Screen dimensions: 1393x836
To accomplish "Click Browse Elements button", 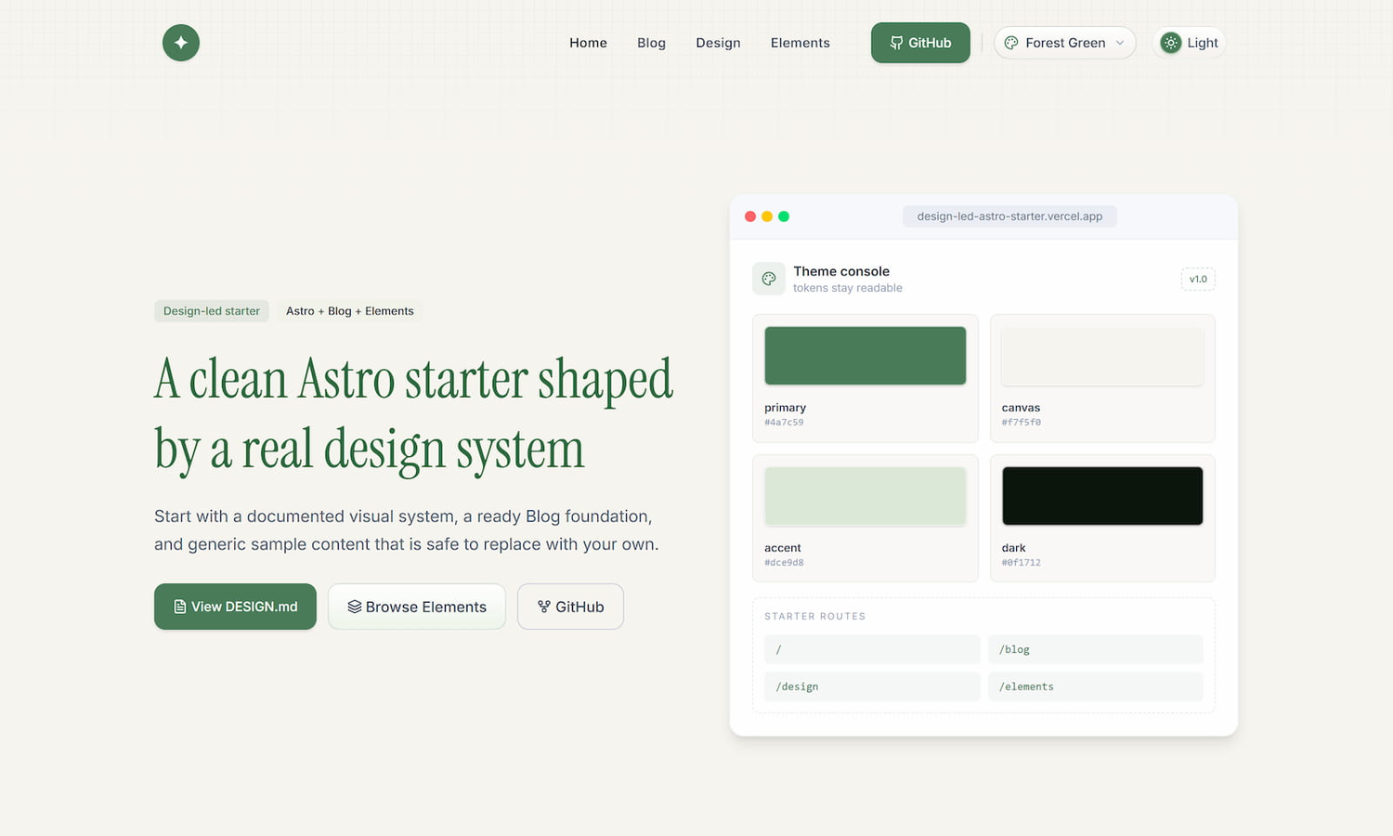I will (417, 607).
